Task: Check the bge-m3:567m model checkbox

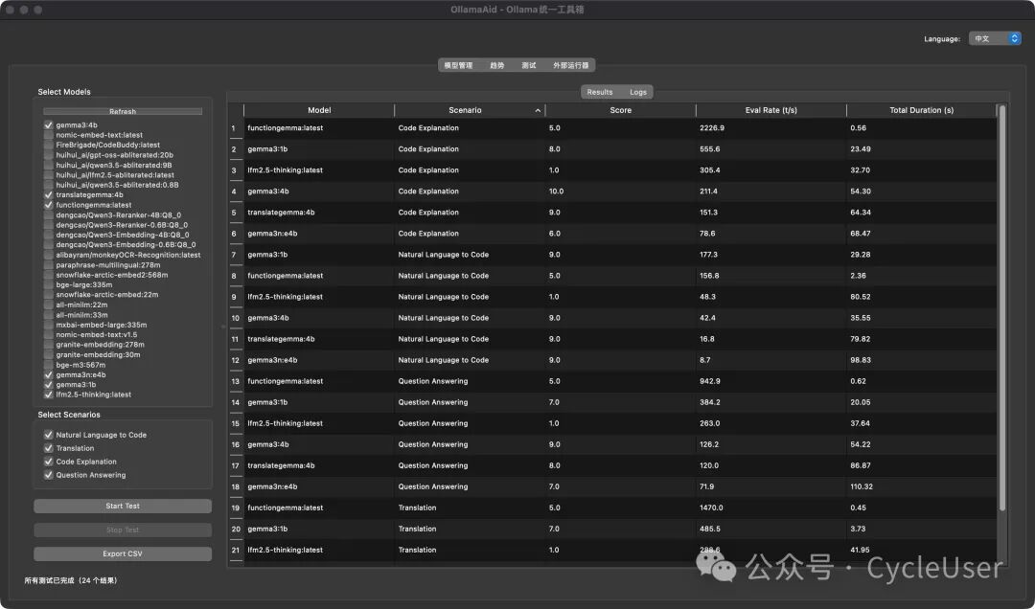Action: 48,365
